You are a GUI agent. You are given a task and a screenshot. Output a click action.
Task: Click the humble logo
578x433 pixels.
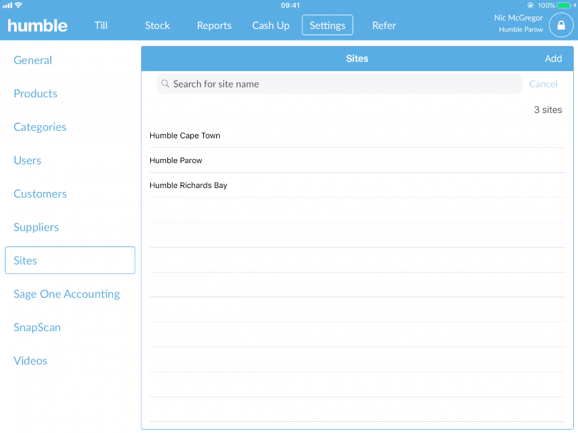(38, 25)
